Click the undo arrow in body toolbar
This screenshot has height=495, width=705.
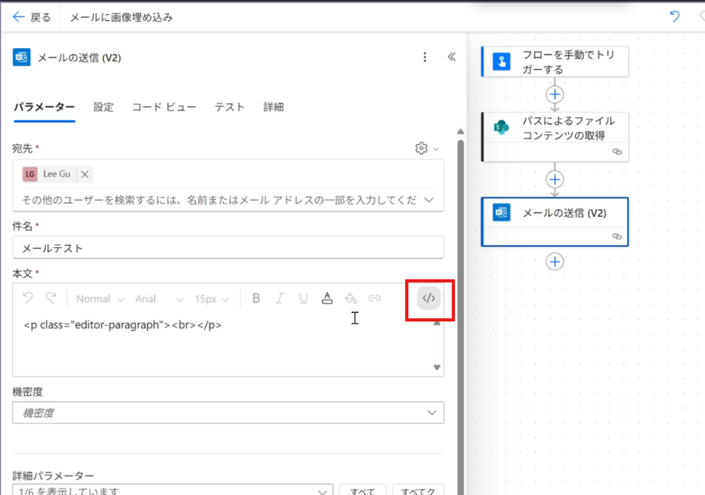click(28, 298)
